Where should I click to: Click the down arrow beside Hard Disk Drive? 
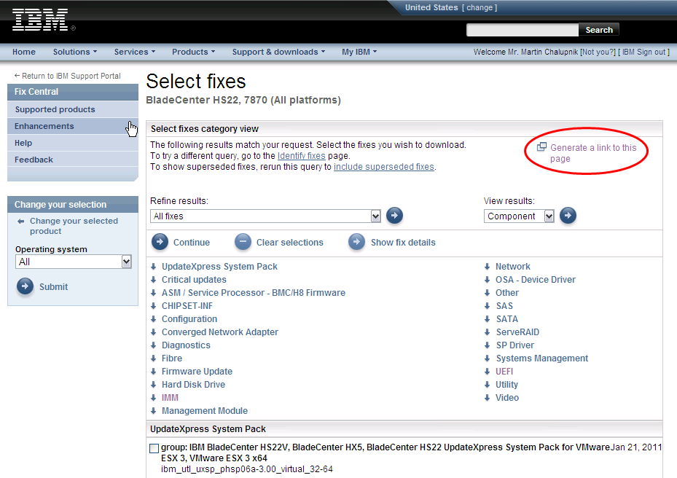point(153,385)
